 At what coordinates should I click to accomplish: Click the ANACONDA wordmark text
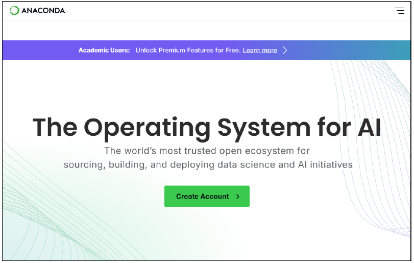coord(44,11)
